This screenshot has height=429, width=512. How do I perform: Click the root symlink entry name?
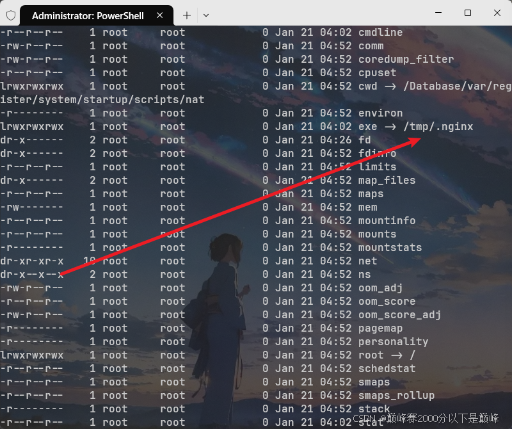(371, 355)
